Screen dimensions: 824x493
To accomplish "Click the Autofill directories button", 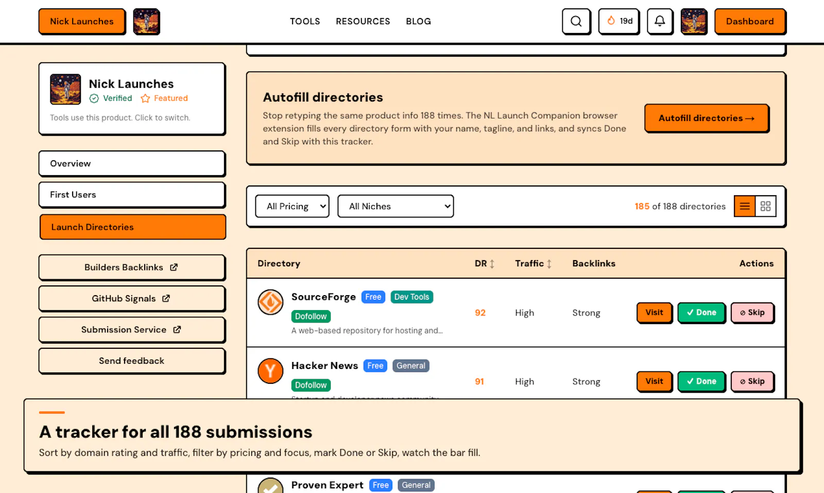I will click(707, 118).
